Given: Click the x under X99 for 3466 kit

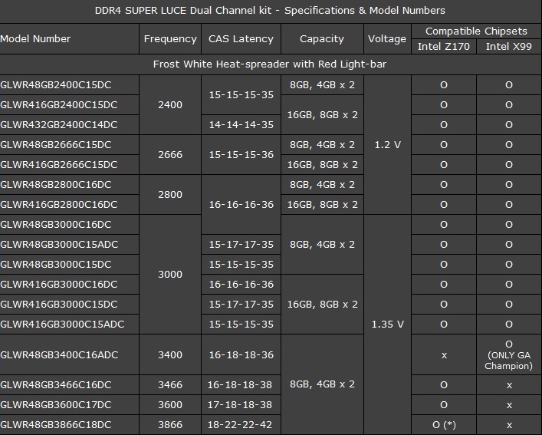Looking at the screenshot, I should pos(509,385).
